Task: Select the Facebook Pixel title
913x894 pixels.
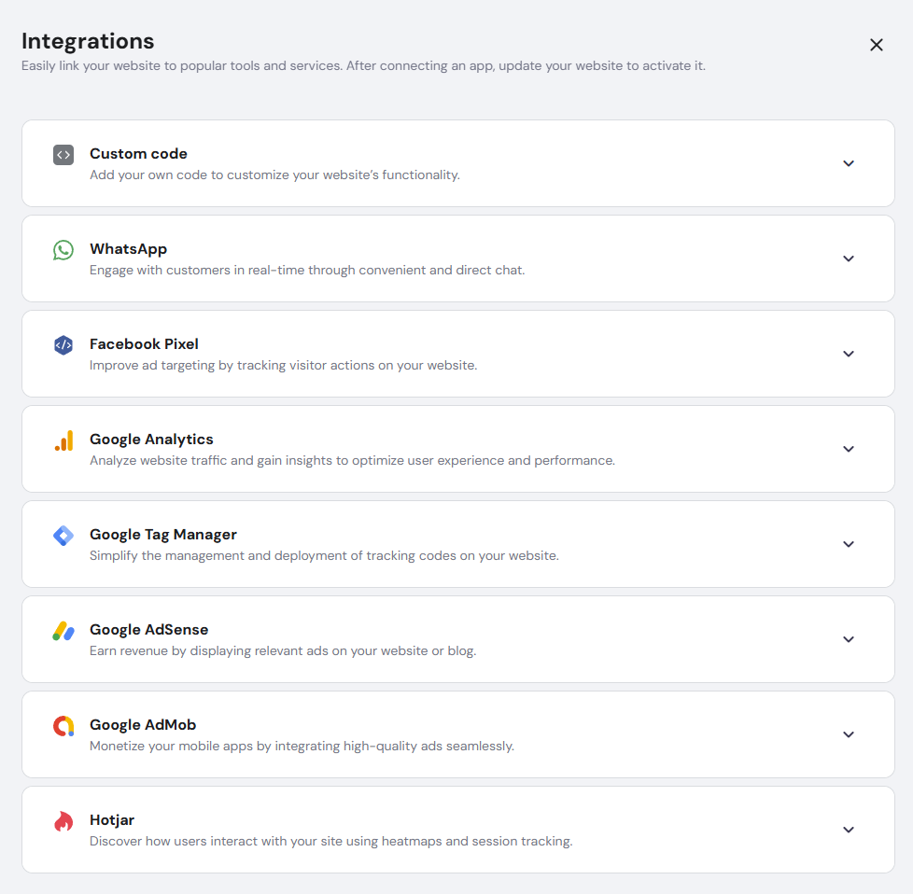Action: point(144,344)
